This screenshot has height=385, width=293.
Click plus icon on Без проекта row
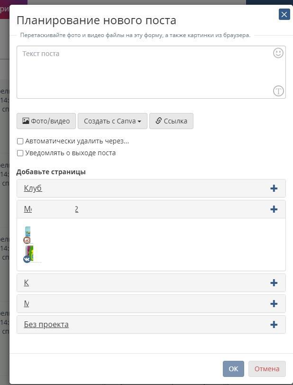pyautogui.click(x=274, y=325)
